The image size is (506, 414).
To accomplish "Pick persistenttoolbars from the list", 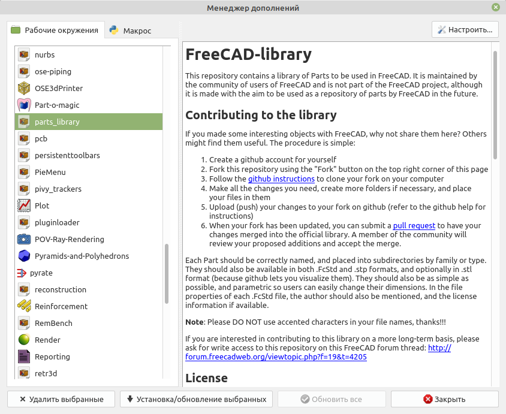I will tap(89, 155).
